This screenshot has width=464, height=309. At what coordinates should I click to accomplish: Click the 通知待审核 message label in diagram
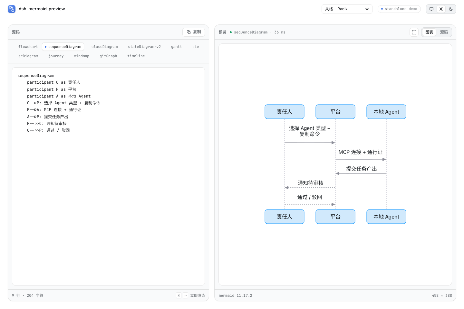tap(310, 183)
